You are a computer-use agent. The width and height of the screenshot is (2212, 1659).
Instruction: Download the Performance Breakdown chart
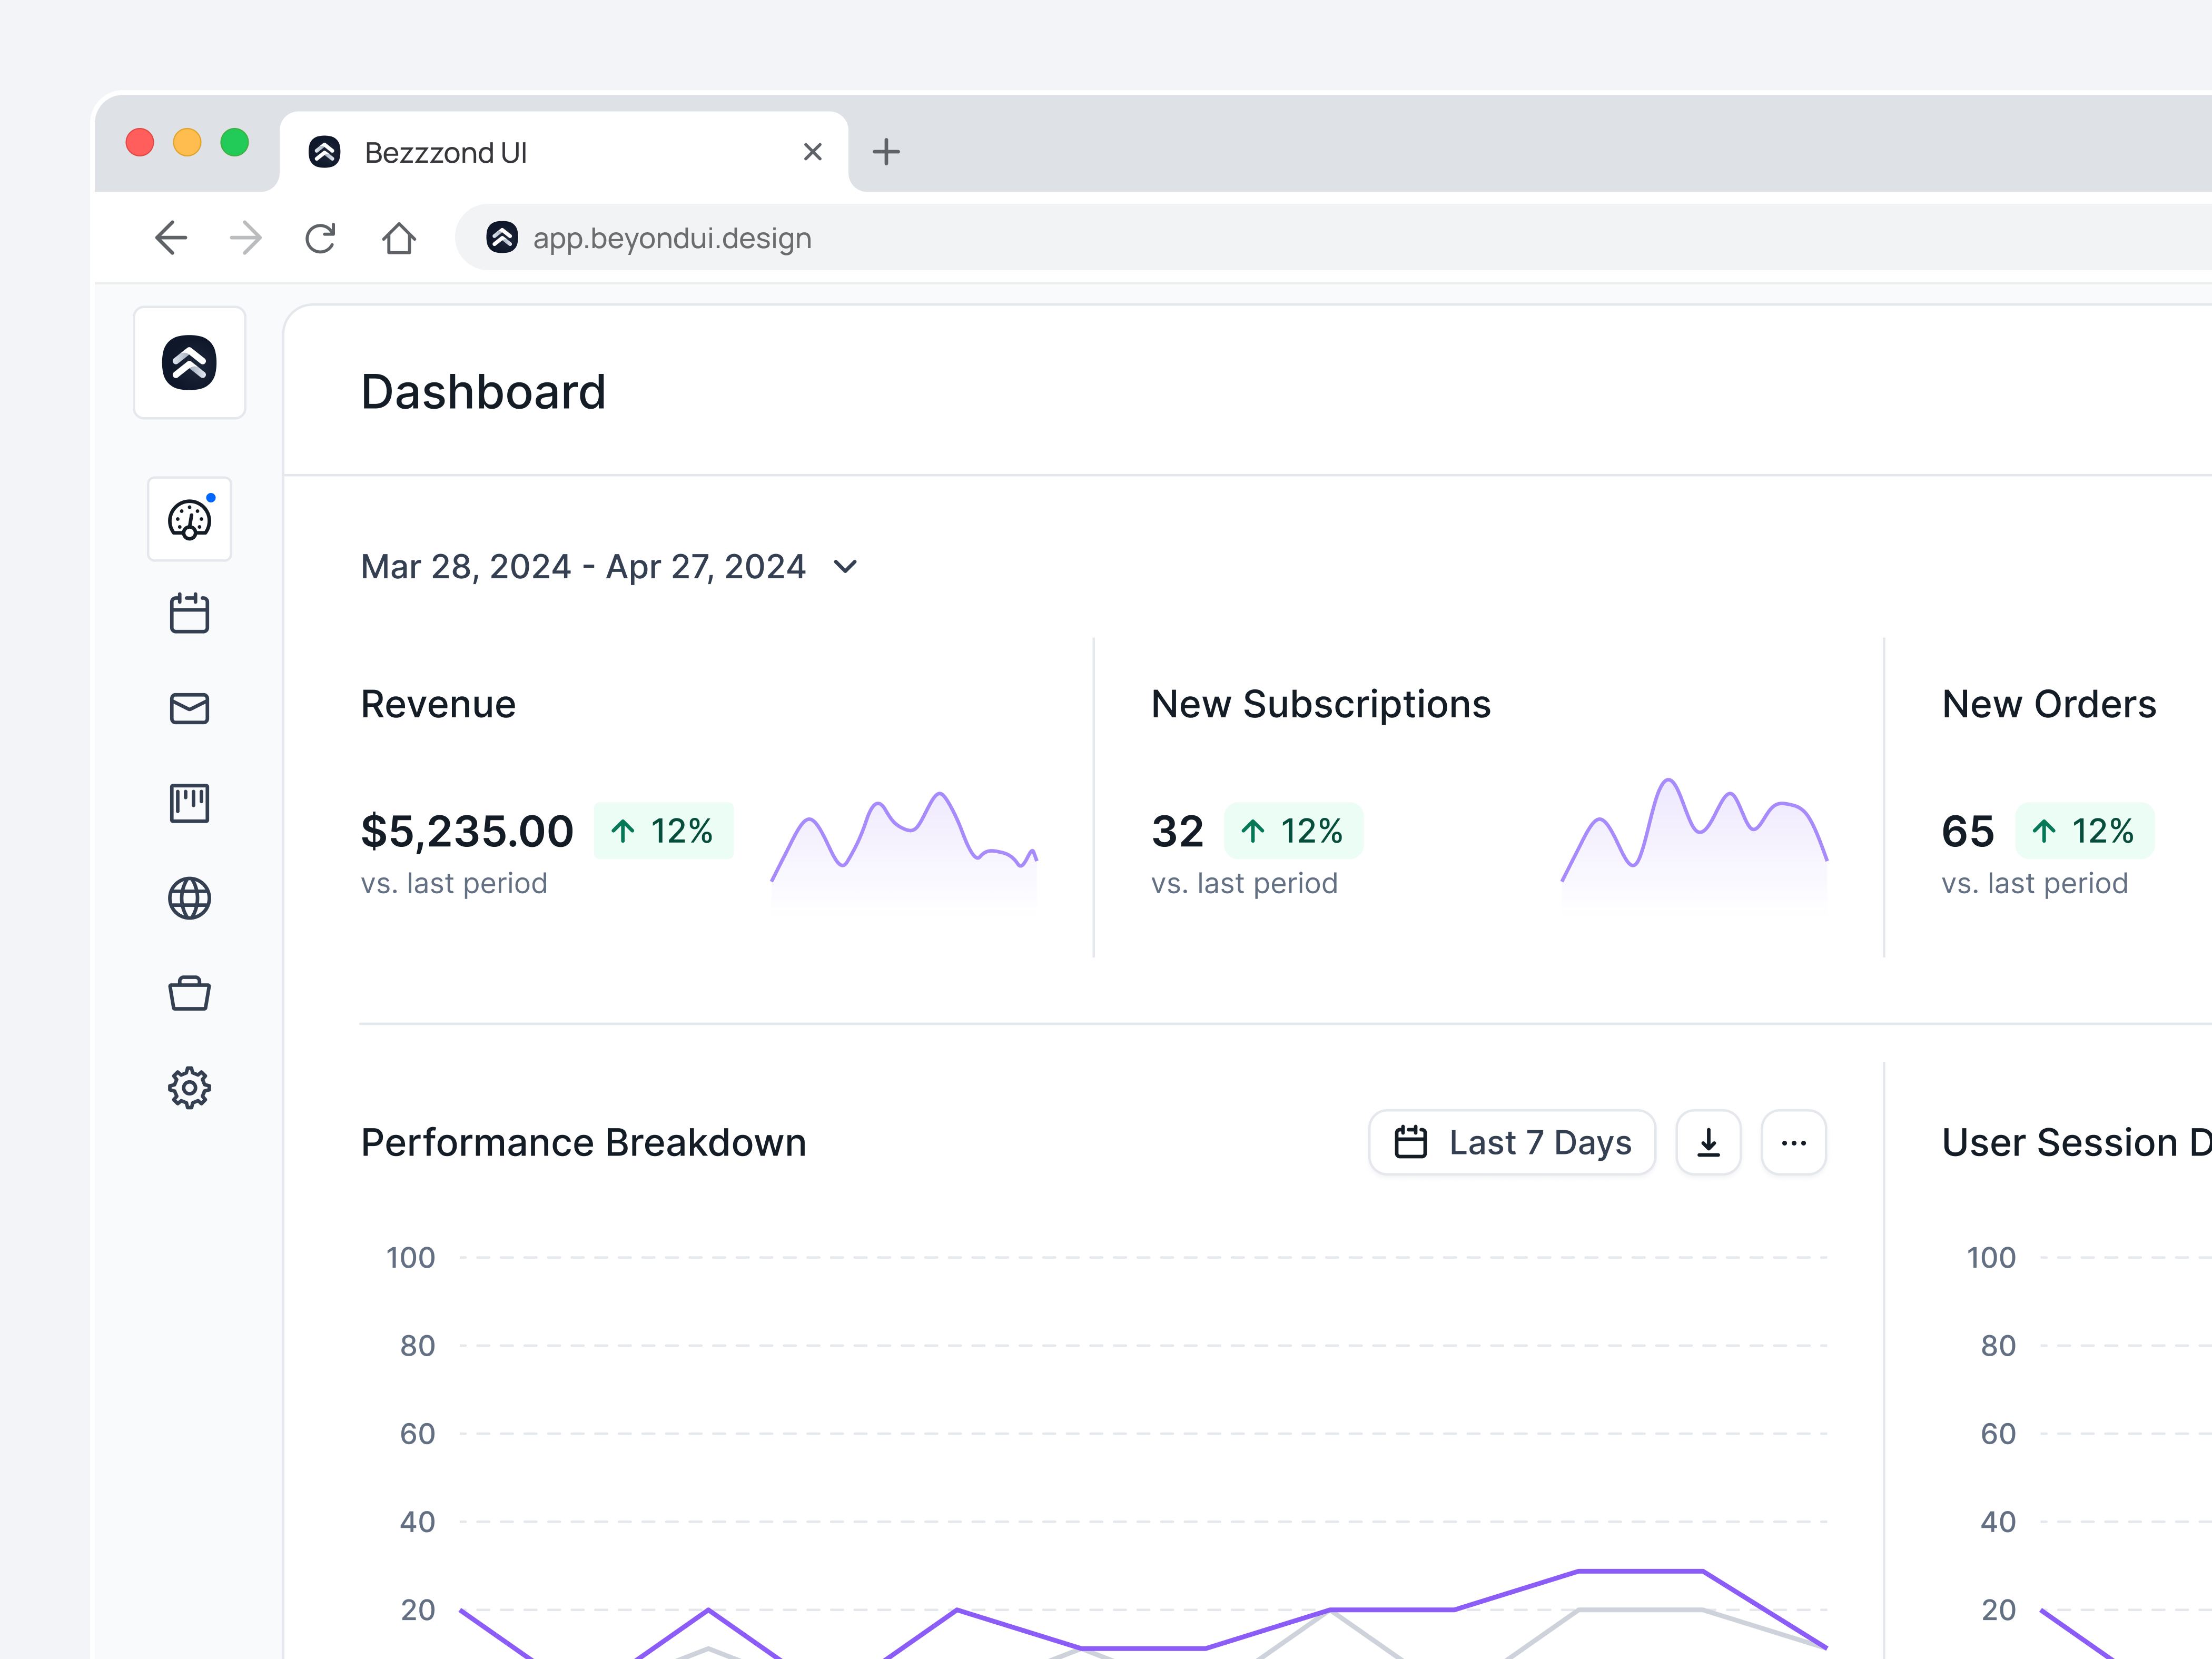1708,1142
